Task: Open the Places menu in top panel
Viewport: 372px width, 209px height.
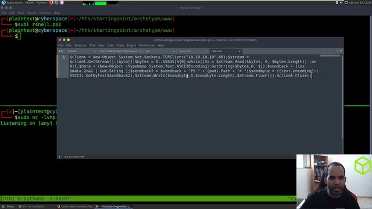Action: 30,2
